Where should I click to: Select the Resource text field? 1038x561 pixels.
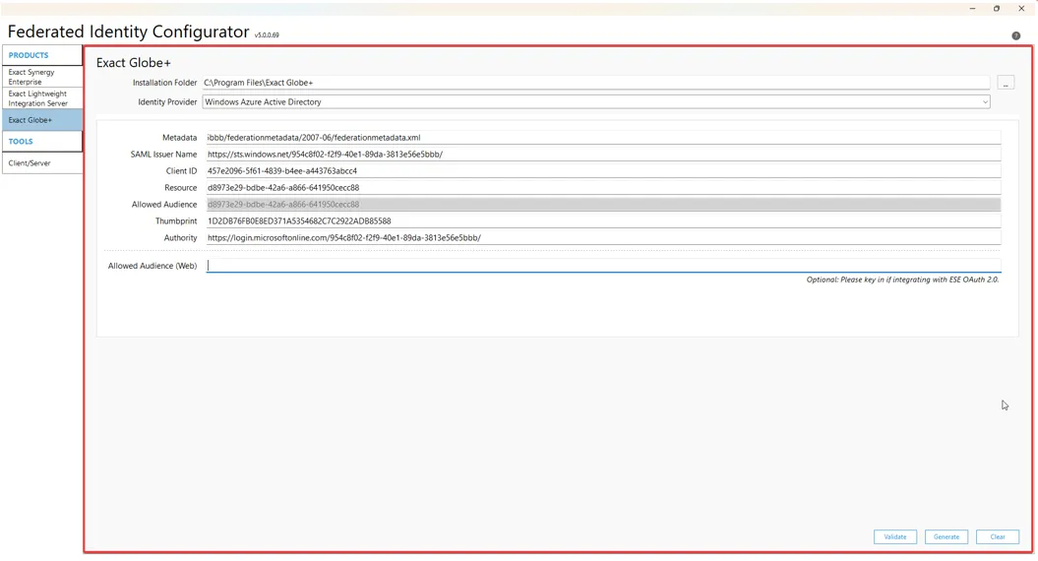(602, 188)
